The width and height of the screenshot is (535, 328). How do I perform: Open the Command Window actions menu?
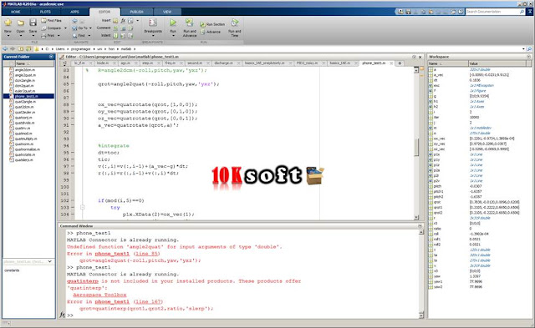click(420, 226)
